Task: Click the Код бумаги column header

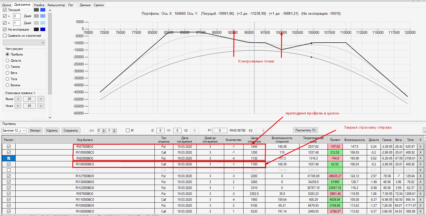Action: pos(85,140)
